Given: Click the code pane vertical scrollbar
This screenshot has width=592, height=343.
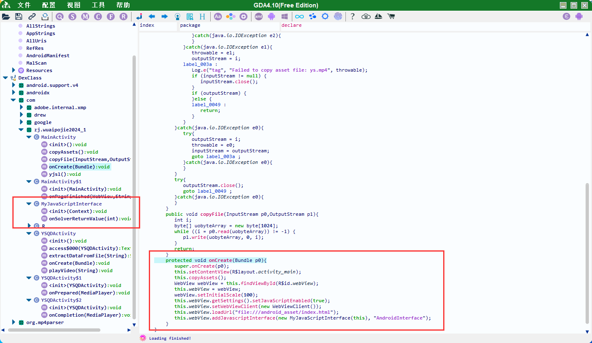Looking at the screenshot, I should (587, 253).
